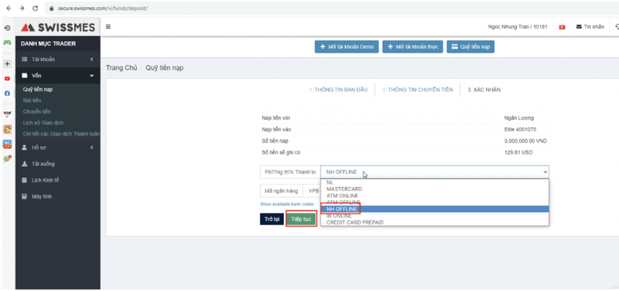
Task: Open Tải xuống sidebar item
Action: (x=57, y=164)
